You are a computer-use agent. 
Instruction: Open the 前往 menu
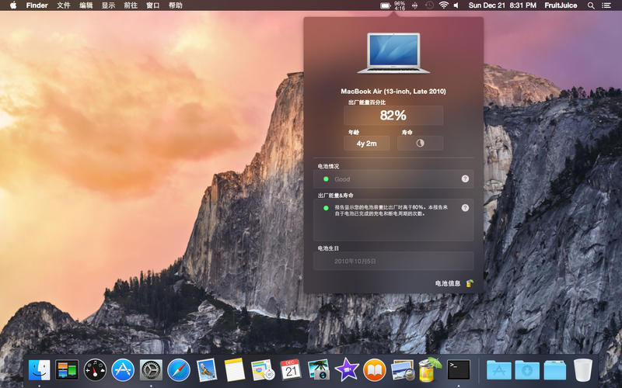[131, 5]
